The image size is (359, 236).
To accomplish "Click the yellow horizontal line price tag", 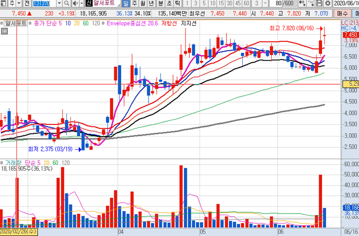I will (x=351, y=84).
